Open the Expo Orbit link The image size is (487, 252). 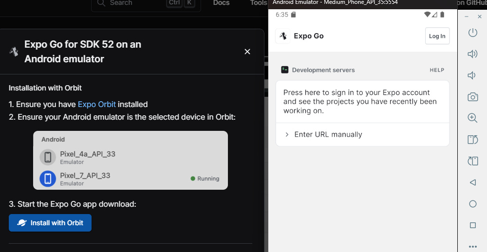click(x=96, y=104)
